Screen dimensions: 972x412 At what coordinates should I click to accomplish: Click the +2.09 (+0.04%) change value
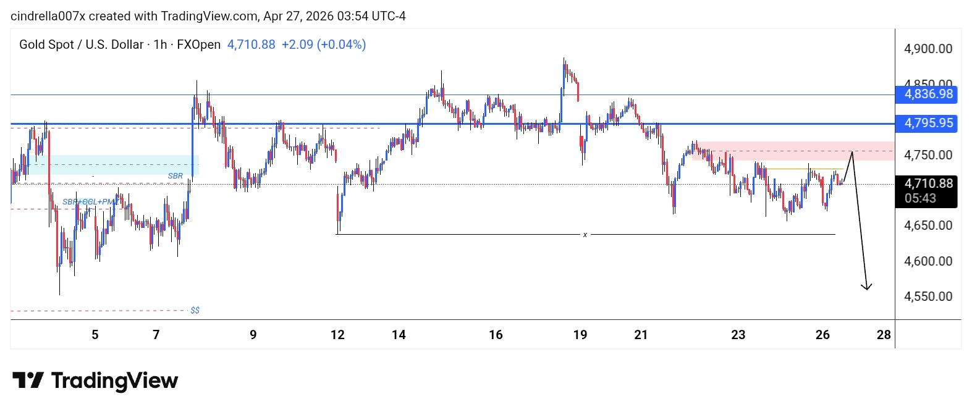point(323,44)
